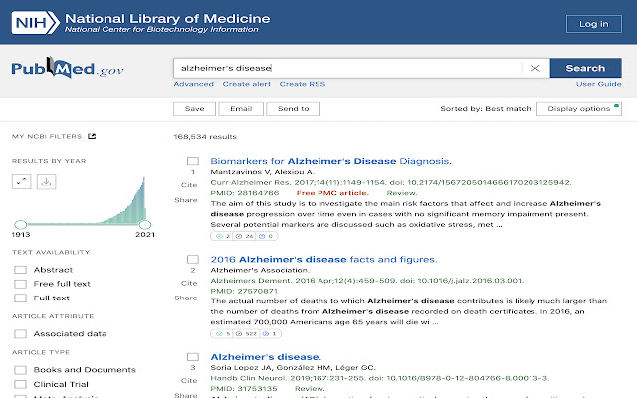Screen dimensions: 637x398
Task: Download the results by year data
Action: 47,181
